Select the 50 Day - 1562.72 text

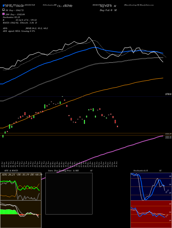click(14, 10)
